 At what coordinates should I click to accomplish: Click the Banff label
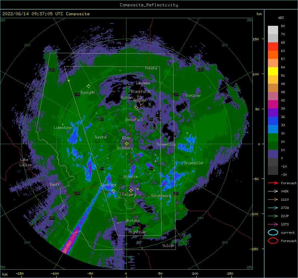55,184
